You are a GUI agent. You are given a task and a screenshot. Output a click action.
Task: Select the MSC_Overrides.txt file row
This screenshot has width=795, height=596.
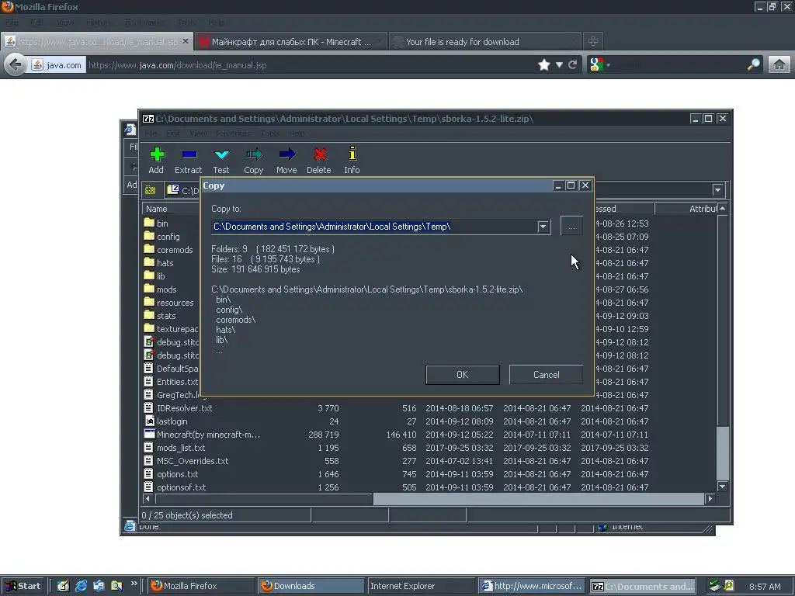[429, 461]
